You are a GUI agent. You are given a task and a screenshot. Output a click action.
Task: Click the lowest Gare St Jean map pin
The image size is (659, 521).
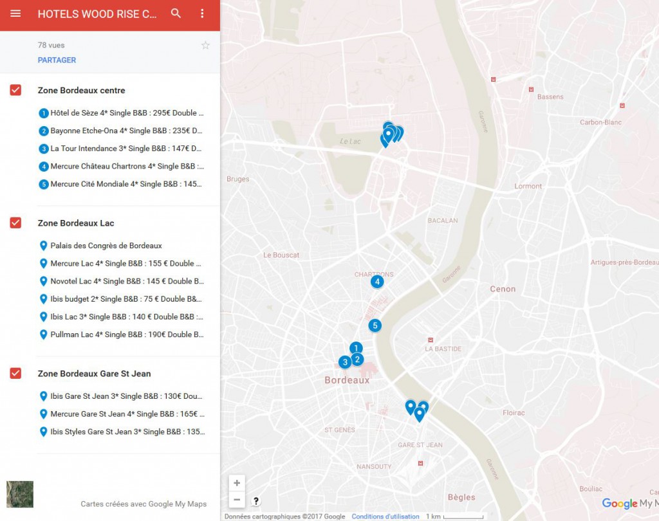point(419,414)
